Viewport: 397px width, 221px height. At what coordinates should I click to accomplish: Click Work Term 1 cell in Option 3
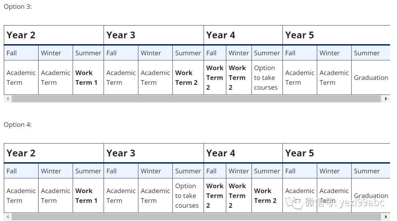88,77
